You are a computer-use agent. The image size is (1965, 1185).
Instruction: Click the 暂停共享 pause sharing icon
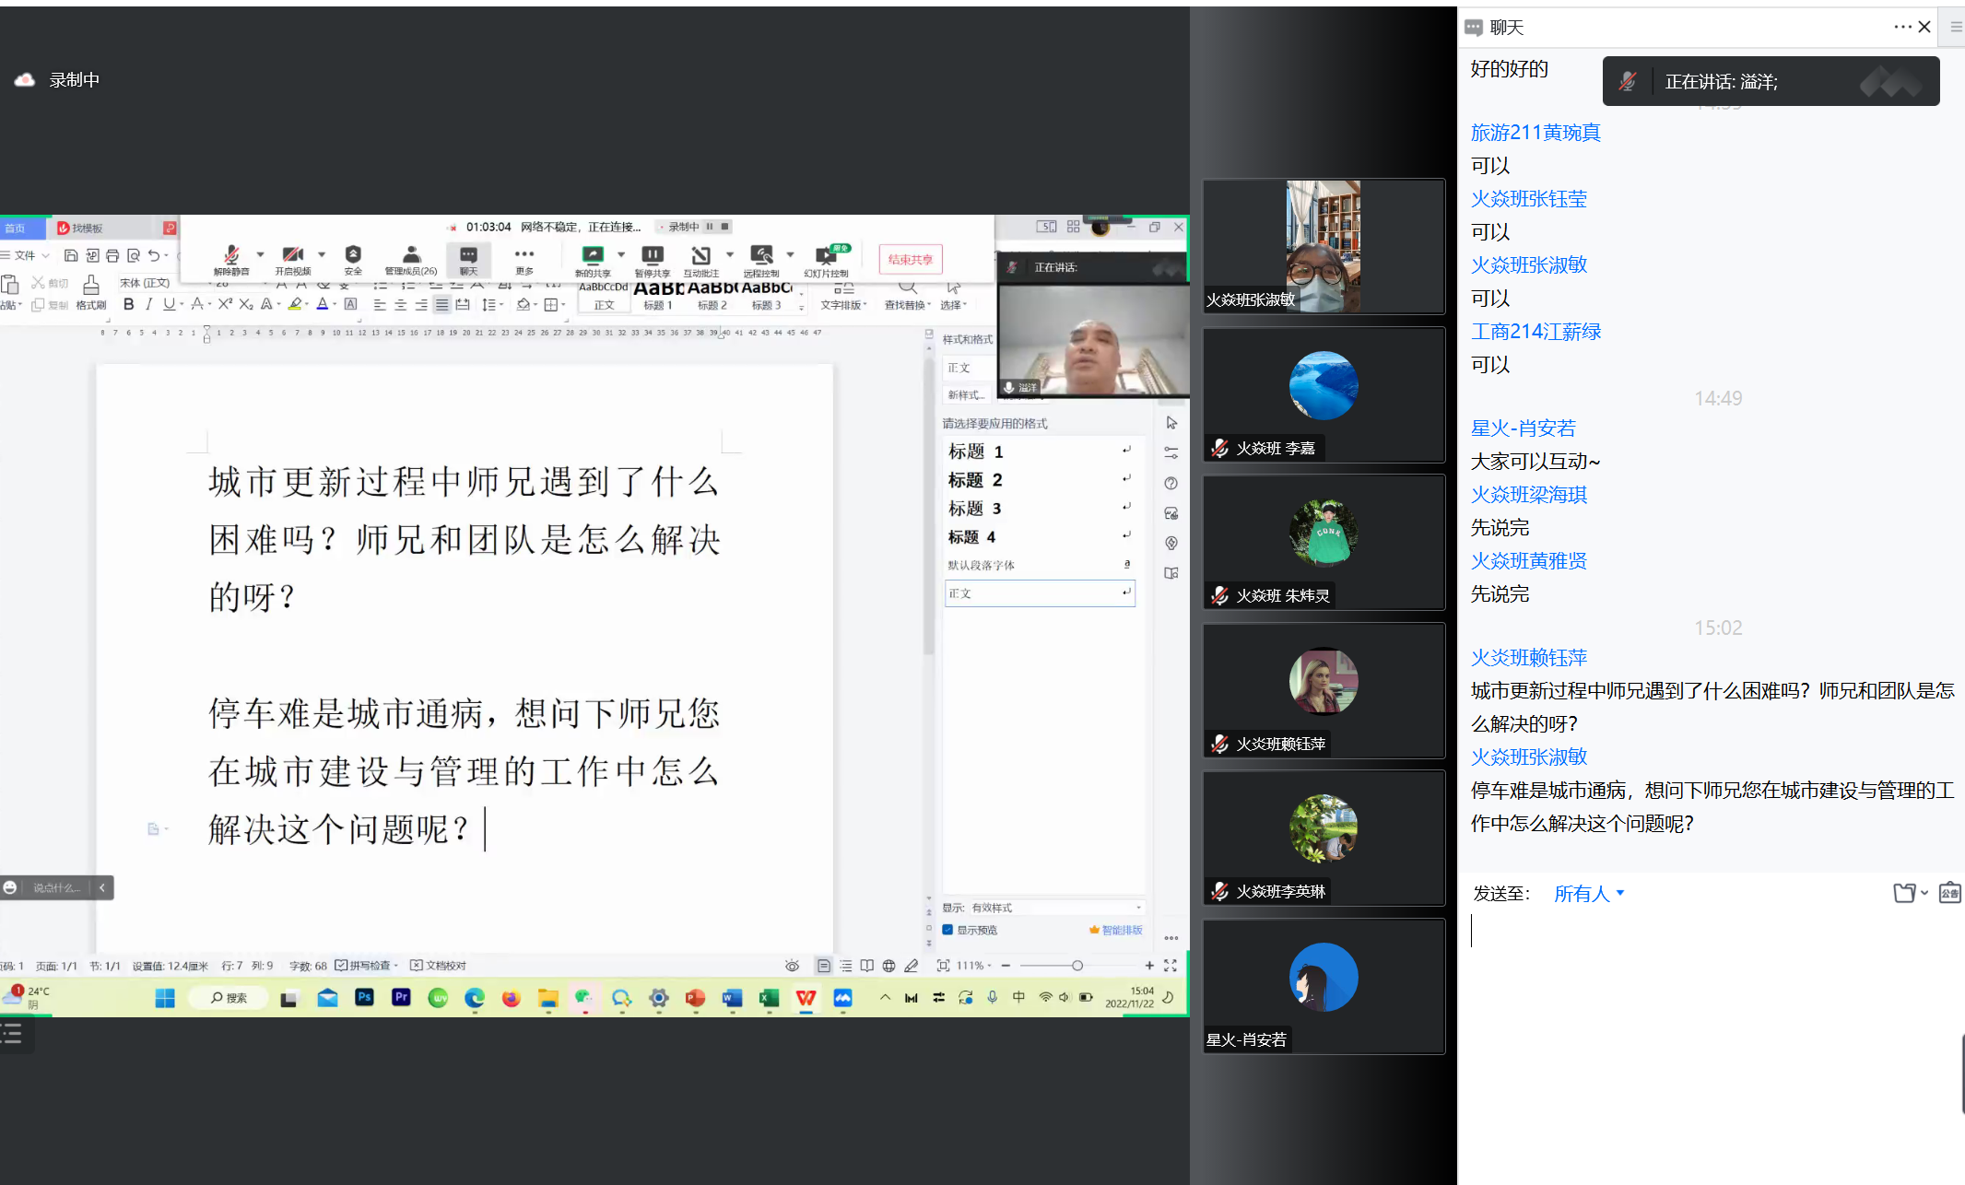click(652, 255)
